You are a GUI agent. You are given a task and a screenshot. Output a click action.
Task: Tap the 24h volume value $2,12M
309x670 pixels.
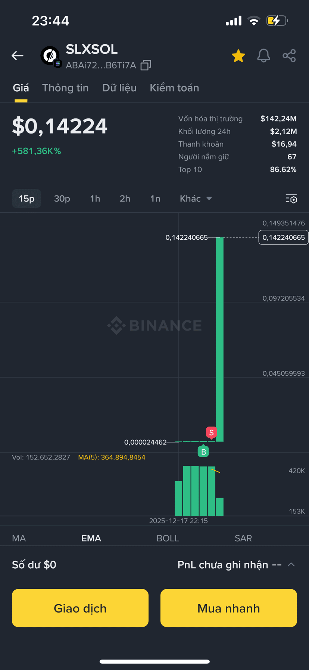(283, 131)
